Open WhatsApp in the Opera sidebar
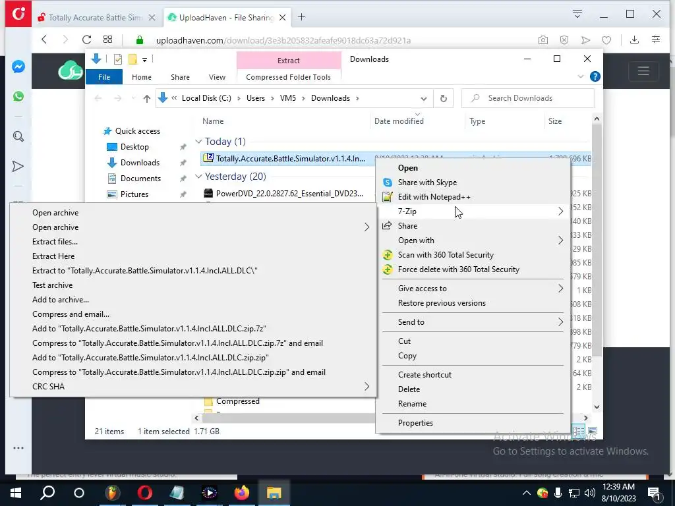 pyautogui.click(x=18, y=96)
